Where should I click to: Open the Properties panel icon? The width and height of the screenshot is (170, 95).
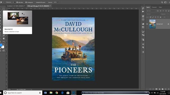pos(143,16)
